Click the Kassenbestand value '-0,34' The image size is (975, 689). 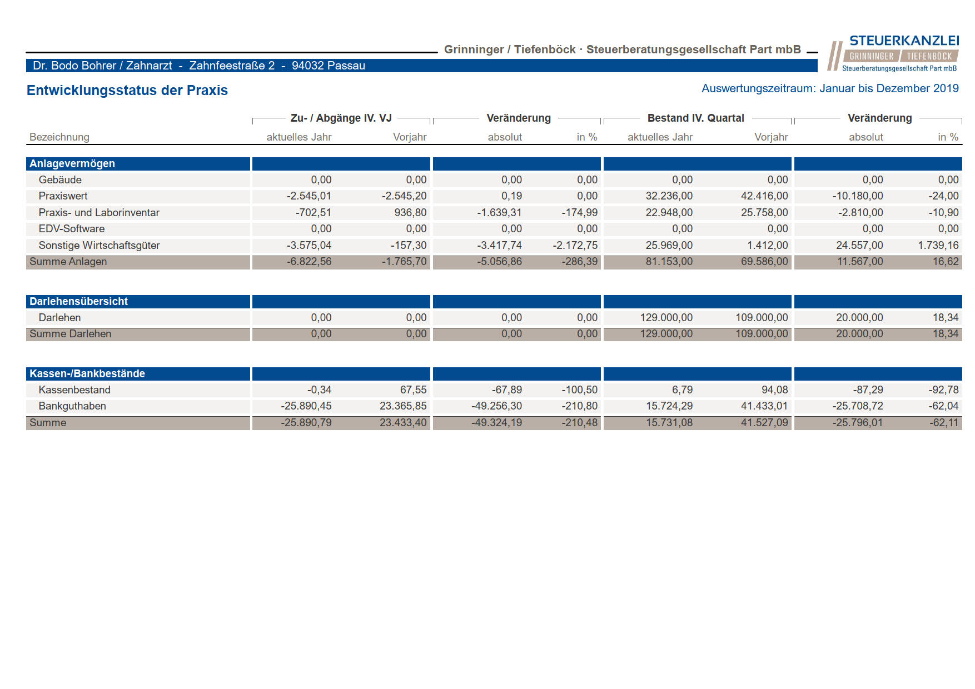point(319,390)
